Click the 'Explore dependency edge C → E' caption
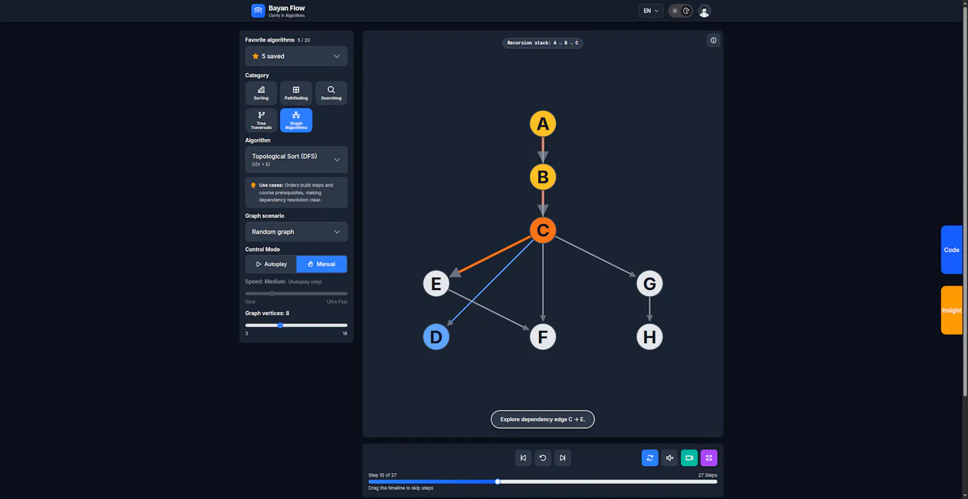 [x=543, y=419]
